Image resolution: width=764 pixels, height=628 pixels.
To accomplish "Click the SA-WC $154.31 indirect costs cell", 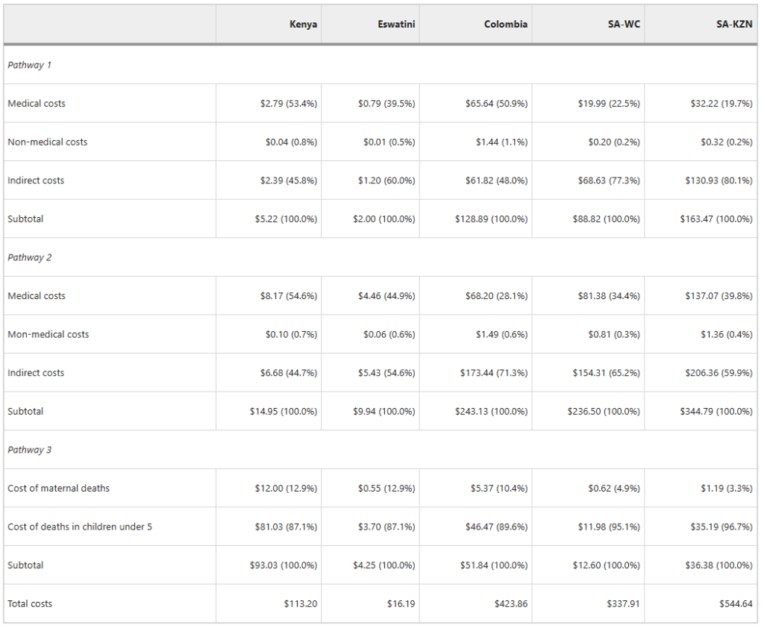I will pos(602,373).
